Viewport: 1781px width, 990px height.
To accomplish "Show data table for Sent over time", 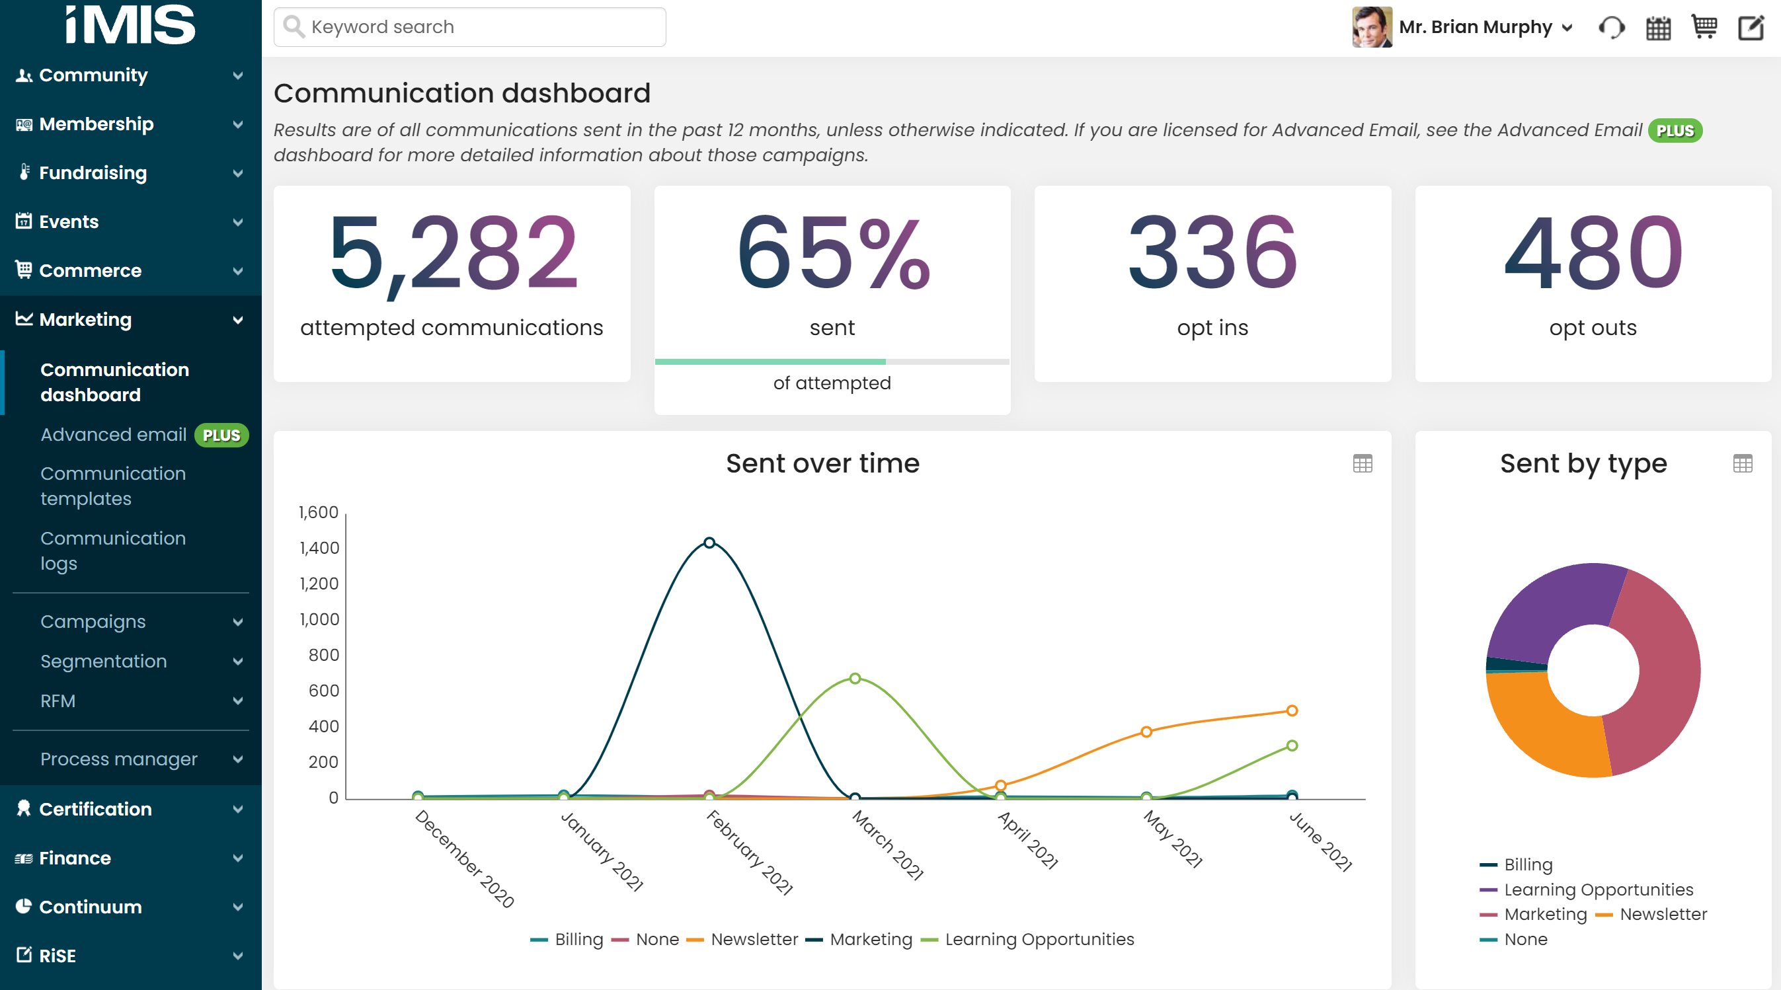I will [x=1362, y=463].
